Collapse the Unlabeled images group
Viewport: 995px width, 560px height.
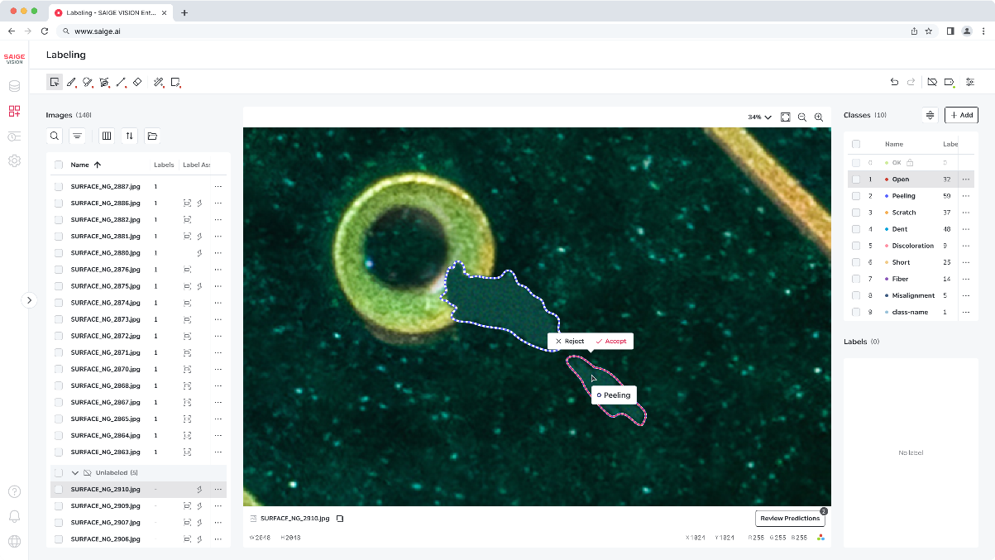75,473
